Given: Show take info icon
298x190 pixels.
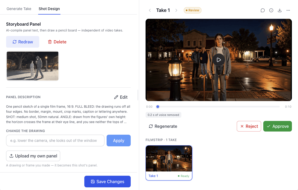Looking at the screenshot, I should pos(271,10).
